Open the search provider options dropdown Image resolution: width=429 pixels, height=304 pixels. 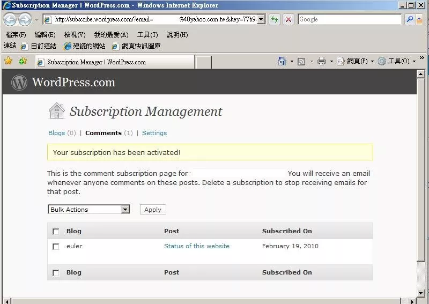419,19
